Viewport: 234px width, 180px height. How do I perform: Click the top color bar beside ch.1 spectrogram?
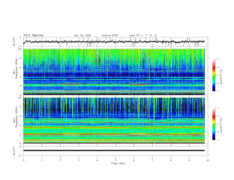214,75
